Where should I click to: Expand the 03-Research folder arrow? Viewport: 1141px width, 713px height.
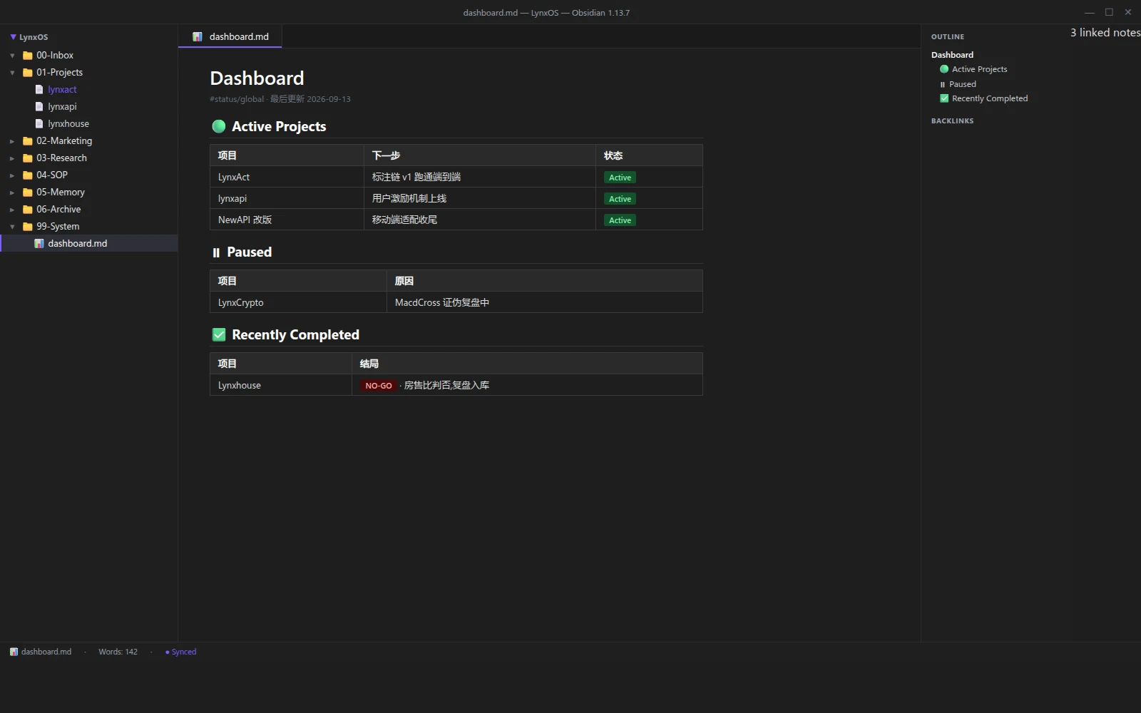pos(12,158)
